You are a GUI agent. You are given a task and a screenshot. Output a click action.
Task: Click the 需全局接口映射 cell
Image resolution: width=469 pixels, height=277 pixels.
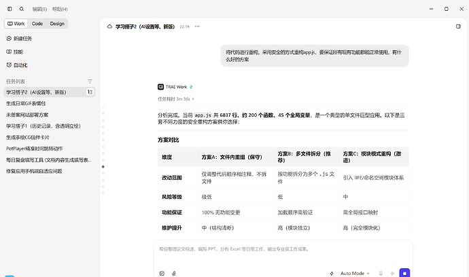374,213
